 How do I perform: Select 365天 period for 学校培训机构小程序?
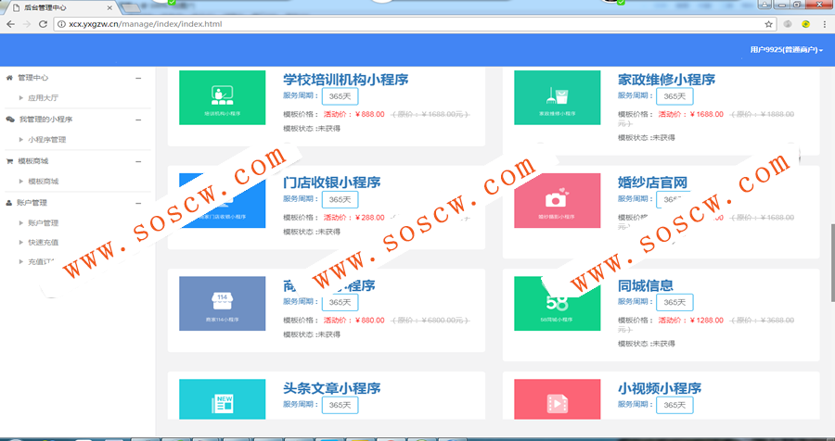pos(340,96)
